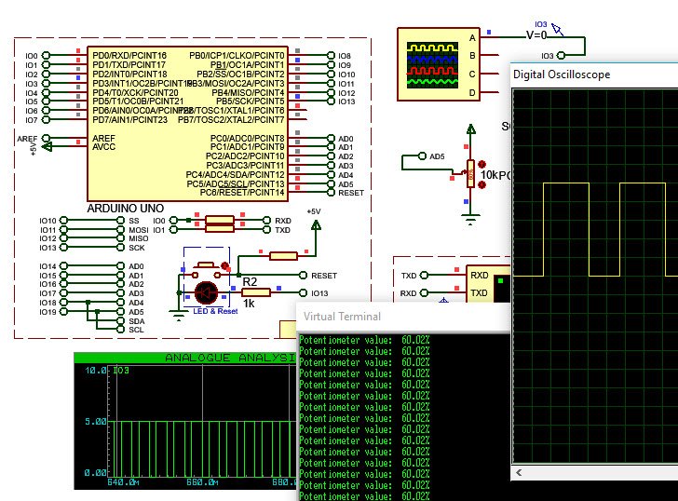Image resolution: width=678 pixels, height=501 pixels.
Task: Click oscilloscope channel B pin
Action: point(490,55)
